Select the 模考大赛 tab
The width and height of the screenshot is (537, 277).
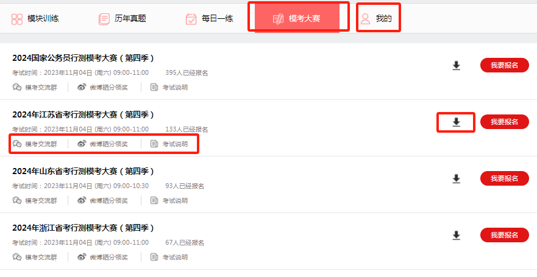[x=297, y=18]
